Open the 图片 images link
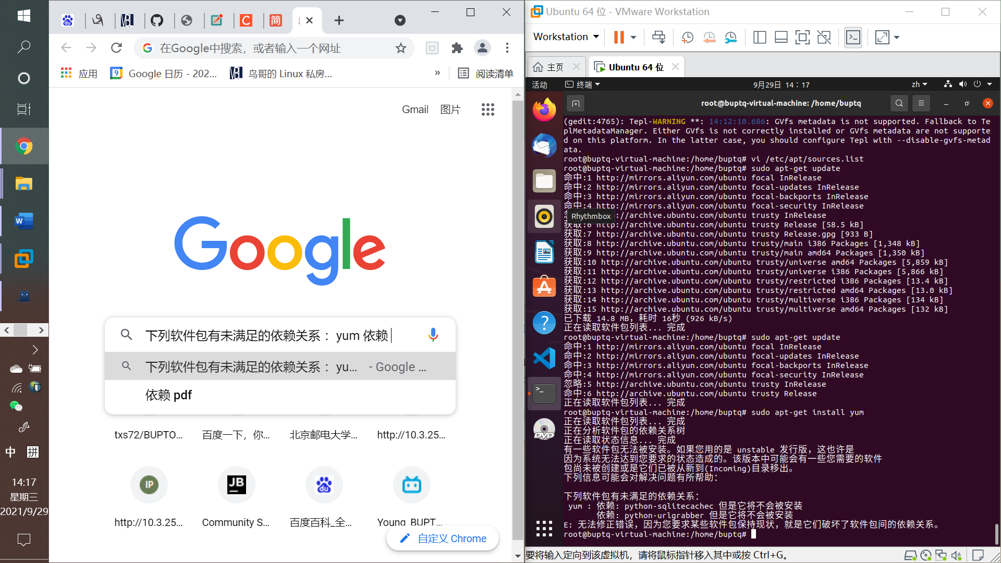The width and height of the screenshot is (1001, 563). point(450,109)
